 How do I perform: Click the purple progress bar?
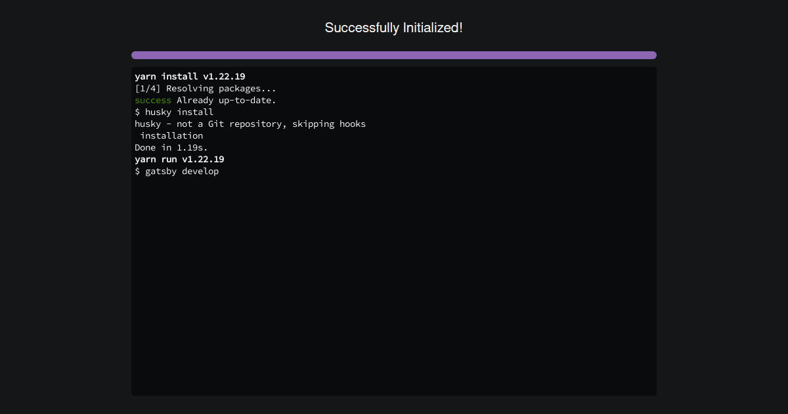[394, 55]
